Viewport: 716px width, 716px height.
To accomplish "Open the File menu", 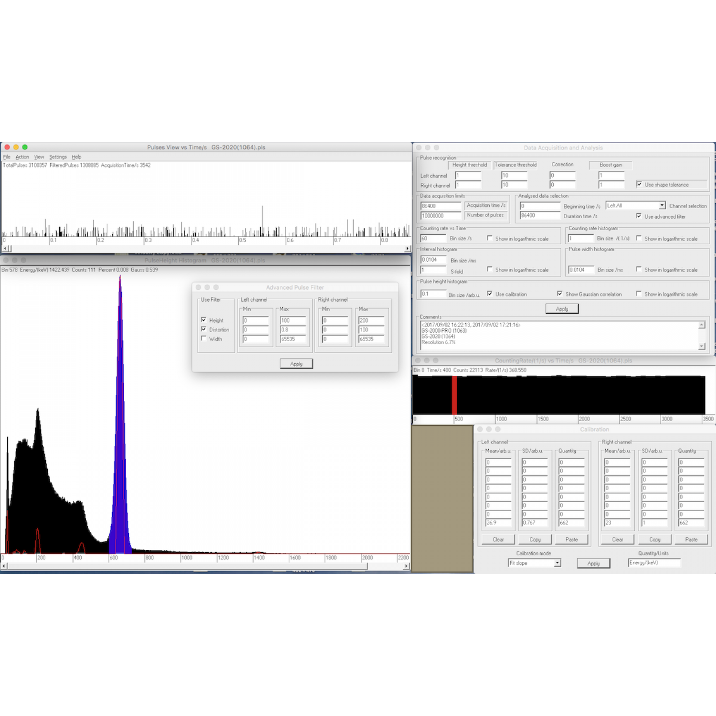I will coord(7,157).
